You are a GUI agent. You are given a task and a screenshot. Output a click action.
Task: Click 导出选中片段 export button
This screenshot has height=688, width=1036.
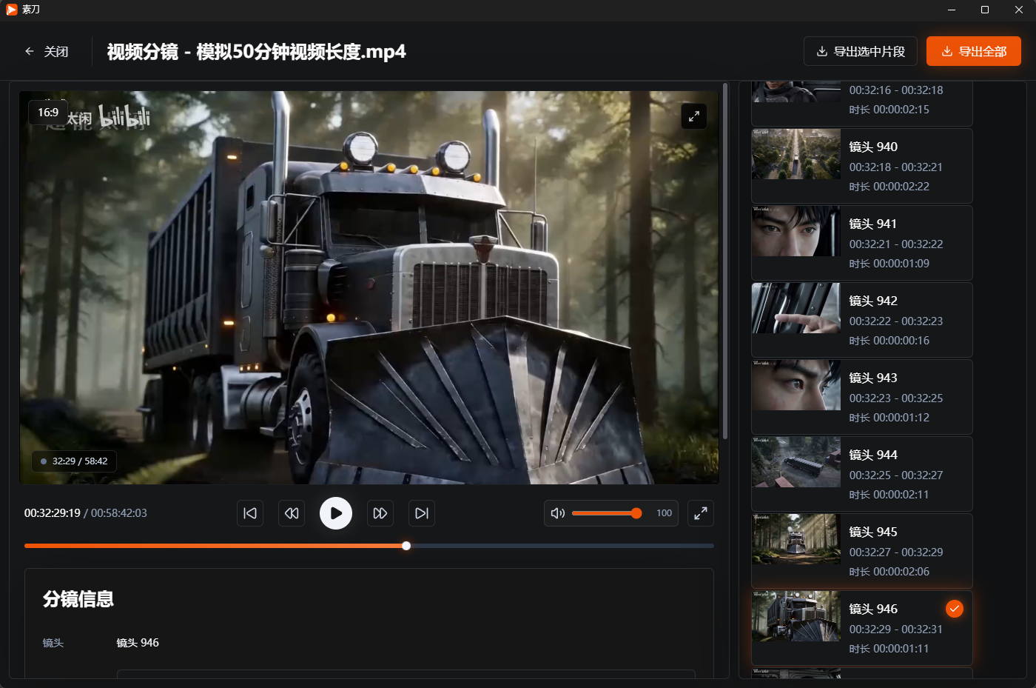pyautogui.click(x=861, y=51)
